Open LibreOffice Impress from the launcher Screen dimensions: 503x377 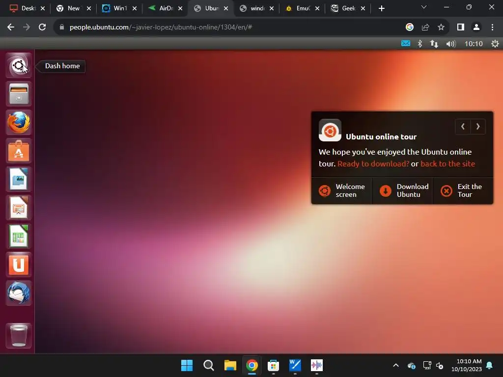tap(19, 208)
